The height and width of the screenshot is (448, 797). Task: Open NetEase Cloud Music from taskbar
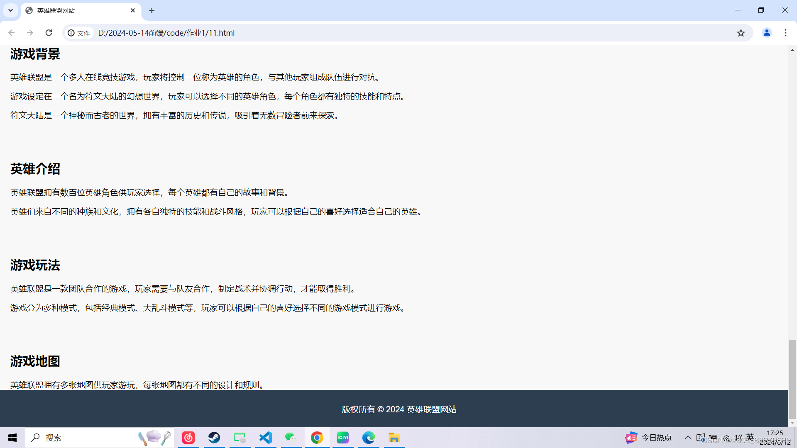(x=188, y=438)
